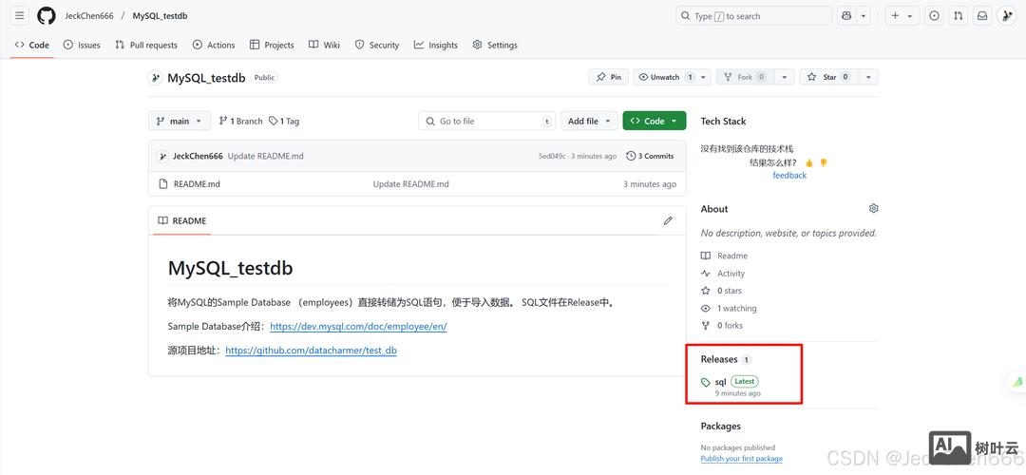Give thumbs down in Tech Stack
Screen dimensions: 1026x475
tap(823, 162)
